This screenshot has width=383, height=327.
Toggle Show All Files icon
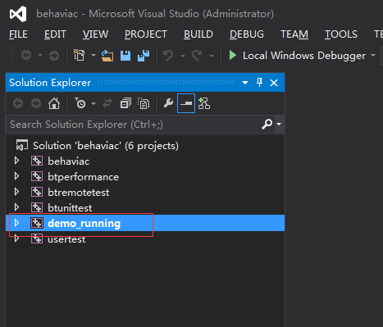pos(144,103)
